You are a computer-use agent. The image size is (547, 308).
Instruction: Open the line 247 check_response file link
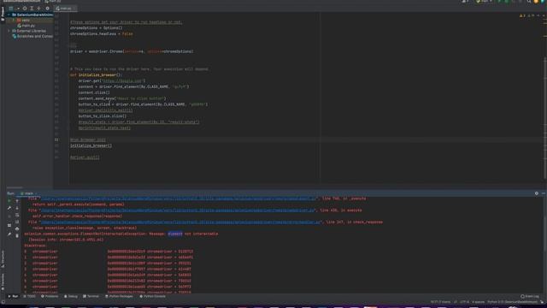180,222
